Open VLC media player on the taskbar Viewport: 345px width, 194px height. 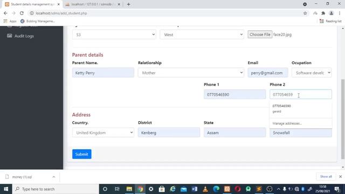click(x=205, y=189)
